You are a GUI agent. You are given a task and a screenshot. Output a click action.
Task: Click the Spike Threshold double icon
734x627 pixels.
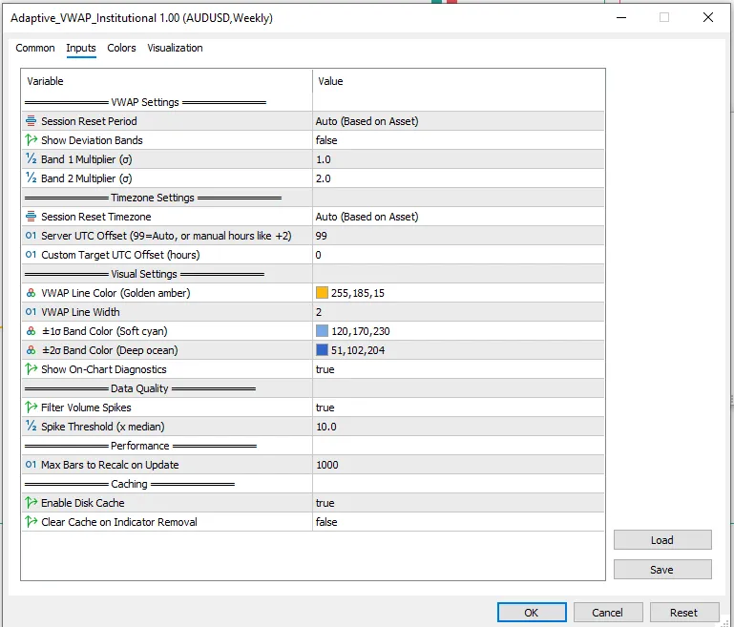point(31,427)
